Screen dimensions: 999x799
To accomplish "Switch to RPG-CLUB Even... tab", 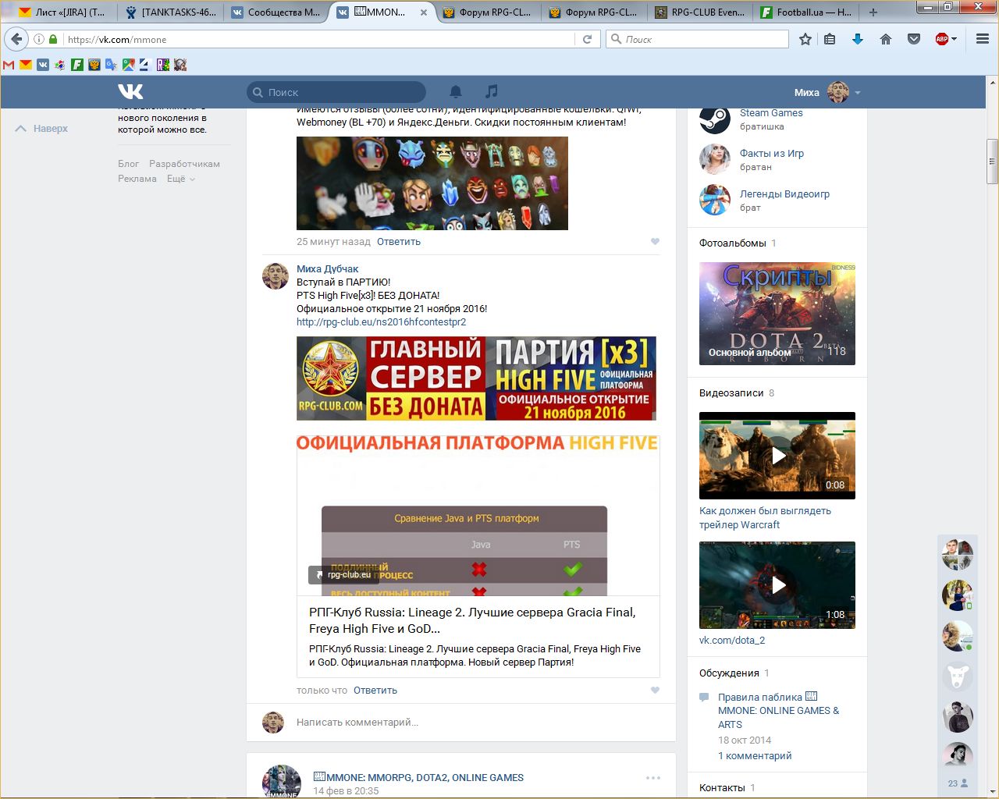I will pyautogui.click(x=700, y=12).
